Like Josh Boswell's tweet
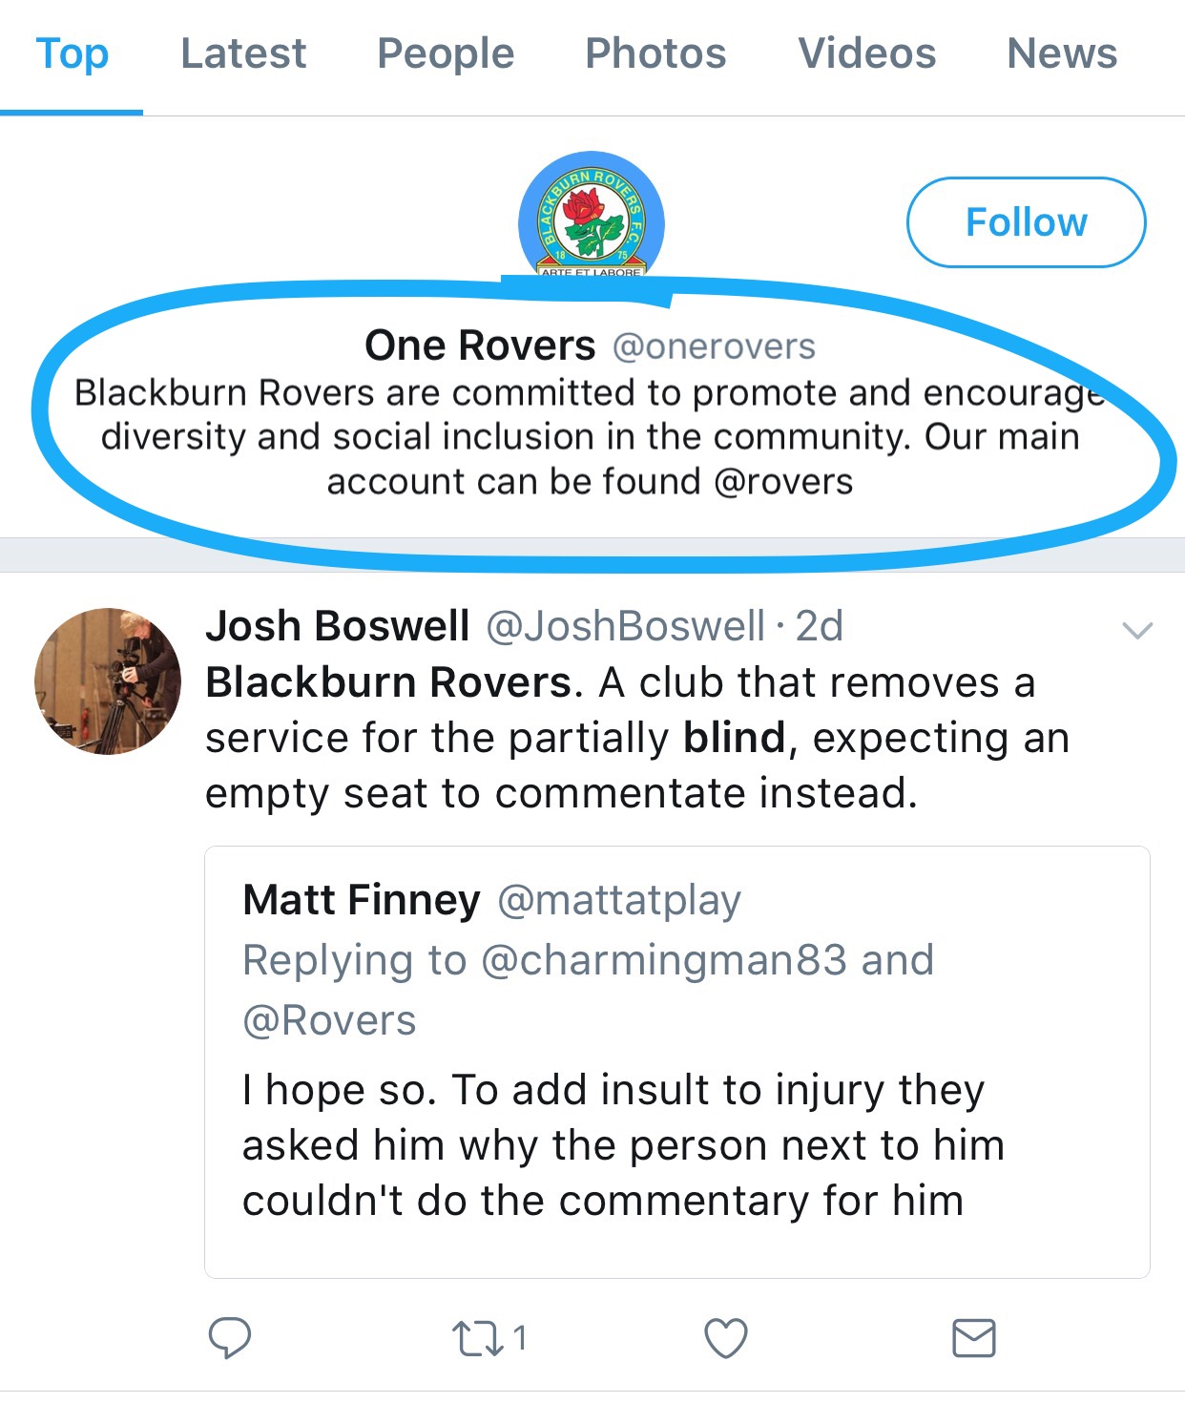 (x=725, y=1337)
